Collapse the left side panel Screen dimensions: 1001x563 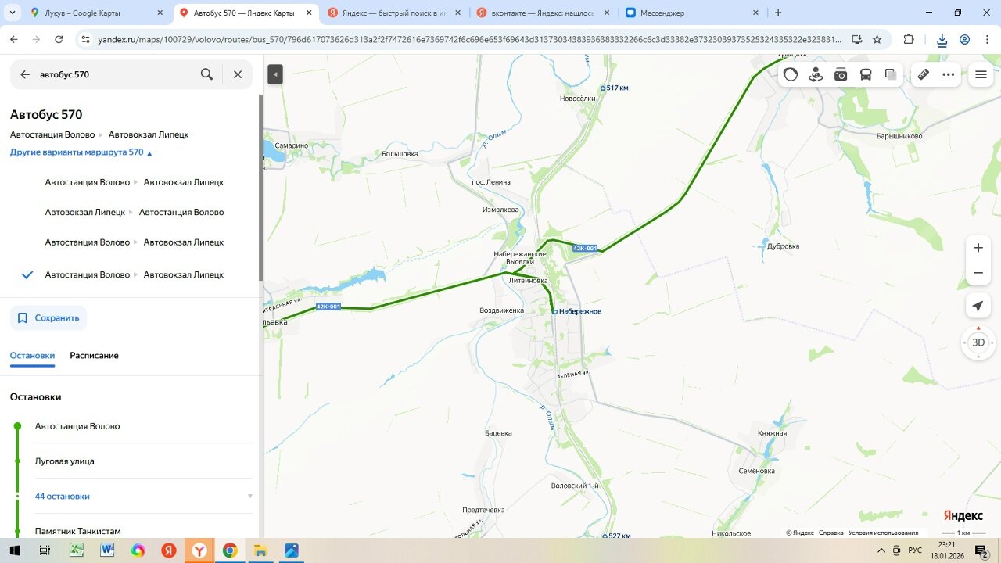pos(274,74)
